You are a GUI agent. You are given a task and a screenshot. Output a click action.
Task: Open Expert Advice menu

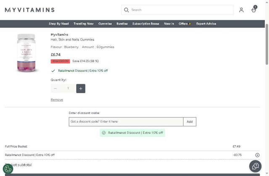(206, 24)
